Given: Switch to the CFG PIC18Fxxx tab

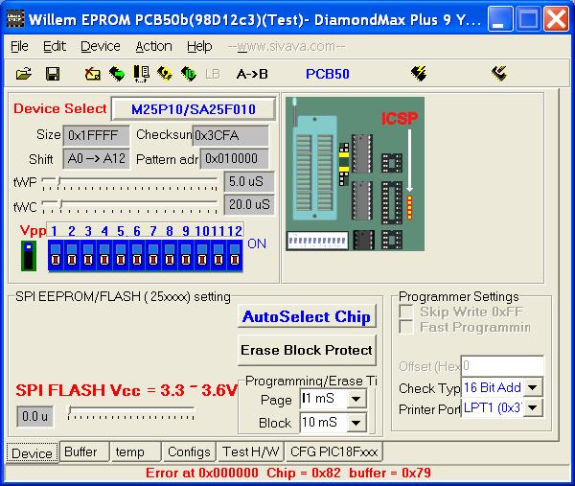Looking at the screenshot, I should (333, 451).
